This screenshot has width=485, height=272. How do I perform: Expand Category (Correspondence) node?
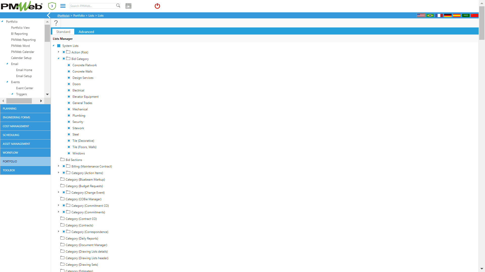59,231
